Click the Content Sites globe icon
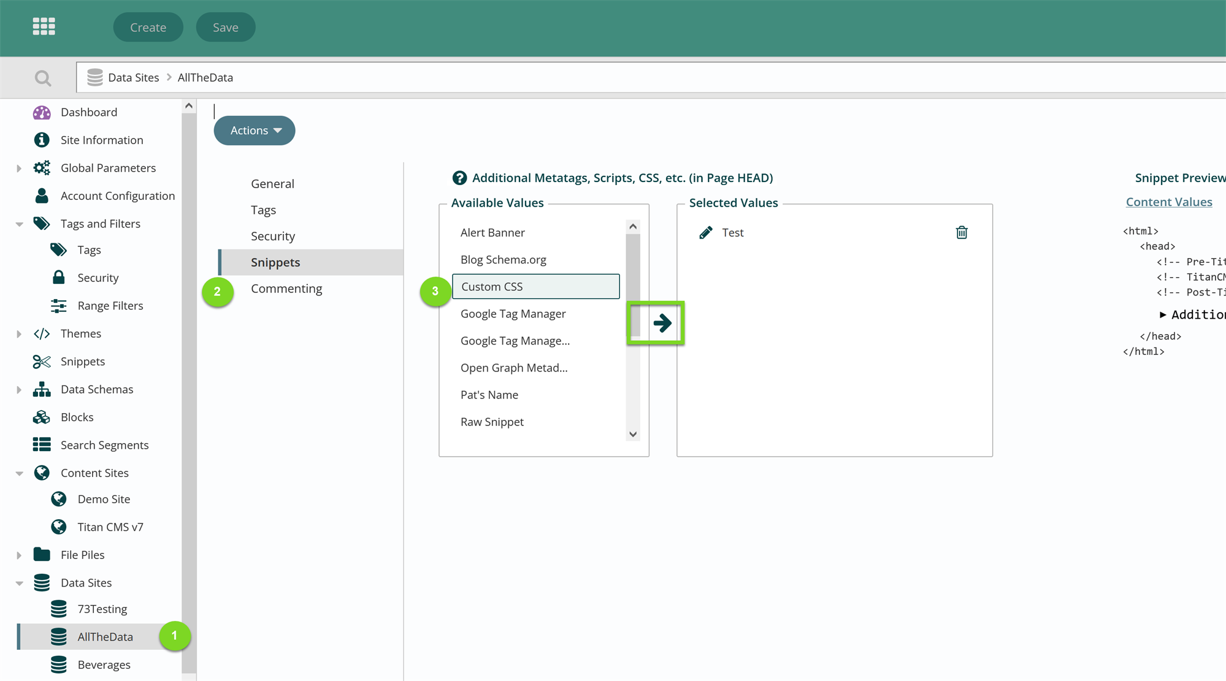1226x681 pixels. tap(42, 473)
